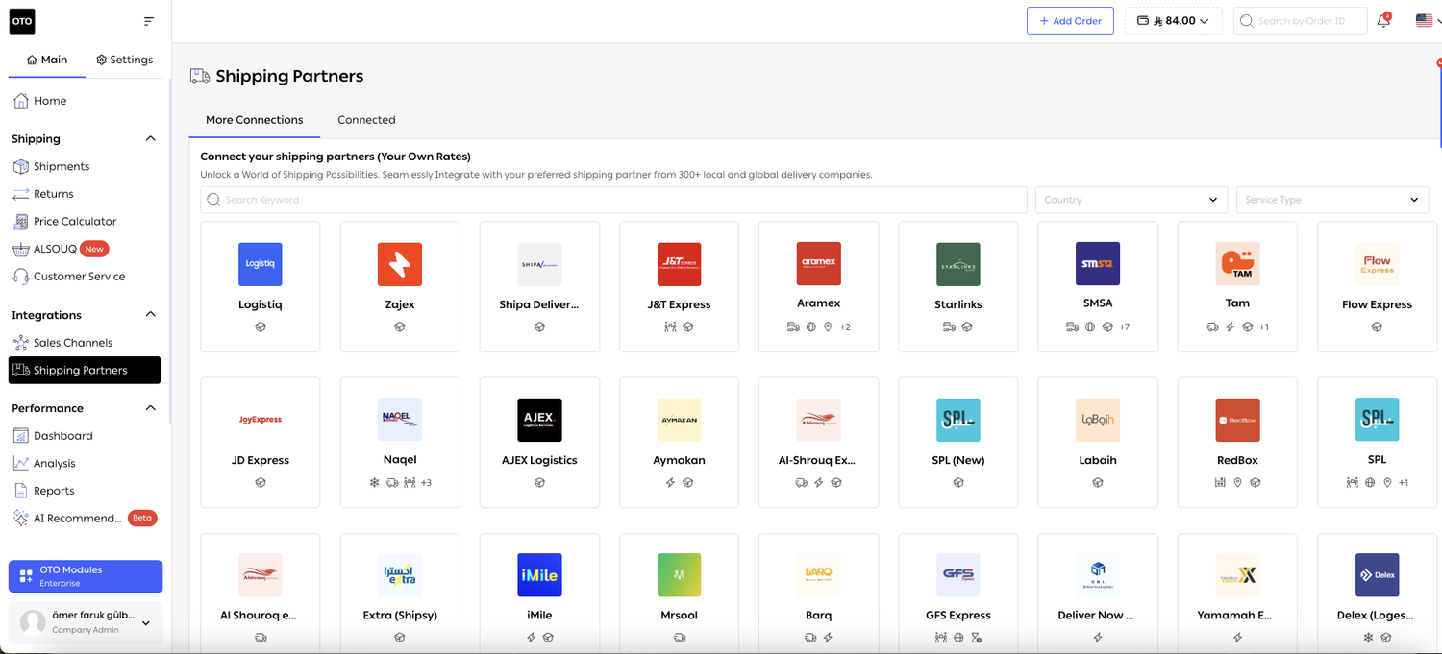This screenshot has height=654, width=1442.
Task: Click the Flow Express logo
Action: [x=1377, y=264]
